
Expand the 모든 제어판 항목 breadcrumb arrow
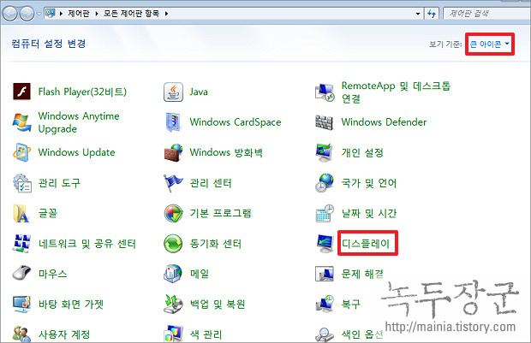[x=166, y=14]
